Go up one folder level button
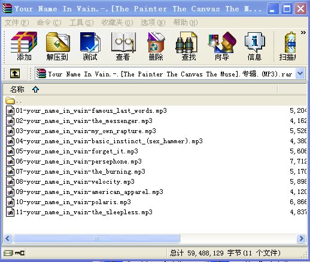The height and width of the screenshot is (262, 310). pyautogui.click(x=15, y=73)
